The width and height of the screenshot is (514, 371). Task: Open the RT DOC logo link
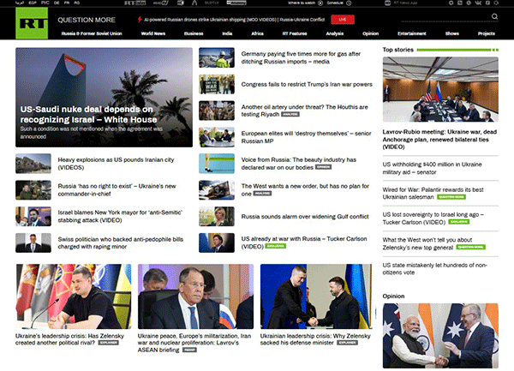135,3
